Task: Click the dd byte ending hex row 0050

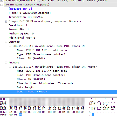Action: (x=82, y=112)
